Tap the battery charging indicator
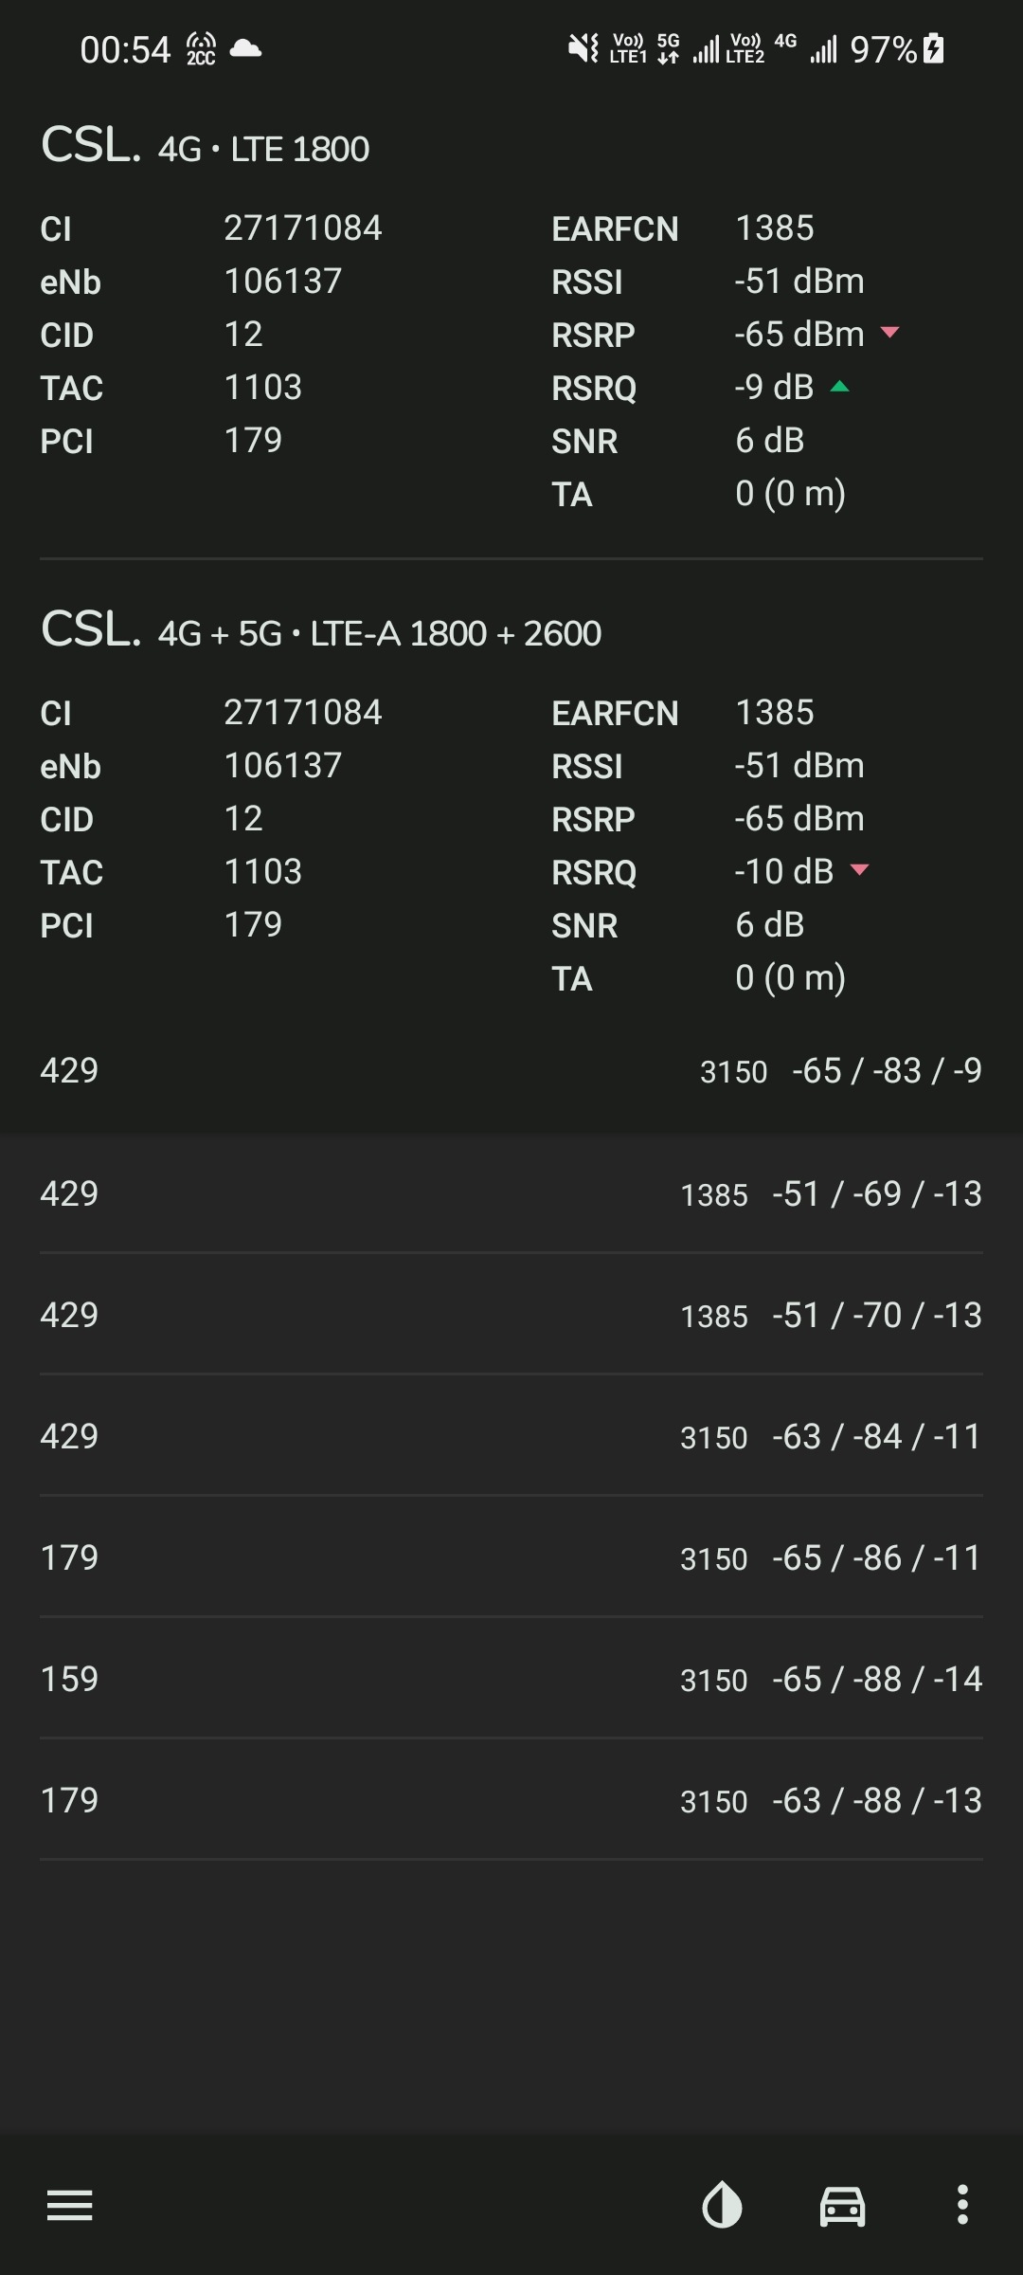1023x2275 pixels. tap(934, 48)
